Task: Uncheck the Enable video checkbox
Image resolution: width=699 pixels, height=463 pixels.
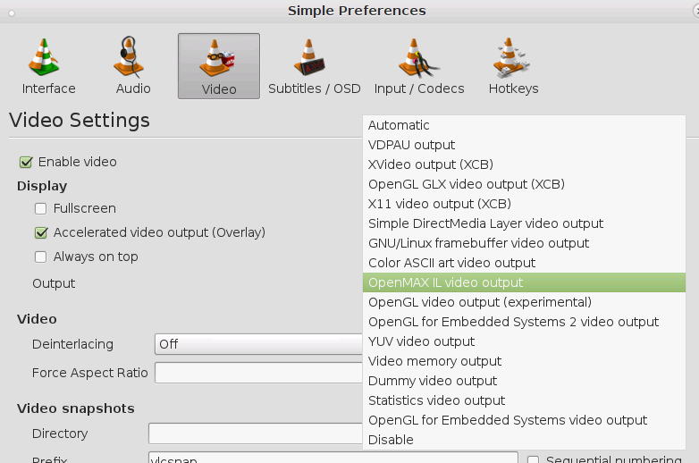Action: [26, 163]
